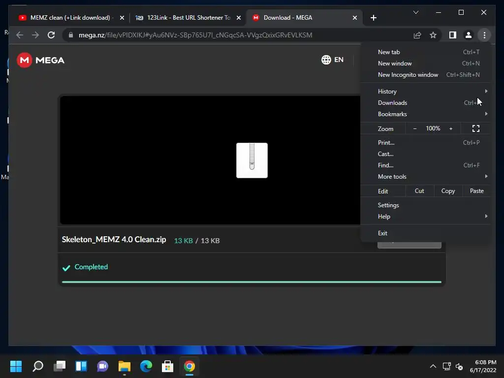The height and width of the screenshot is (378, 504).
Task: Open Downloads from Chrome menu
Action: tap(426, 102)
